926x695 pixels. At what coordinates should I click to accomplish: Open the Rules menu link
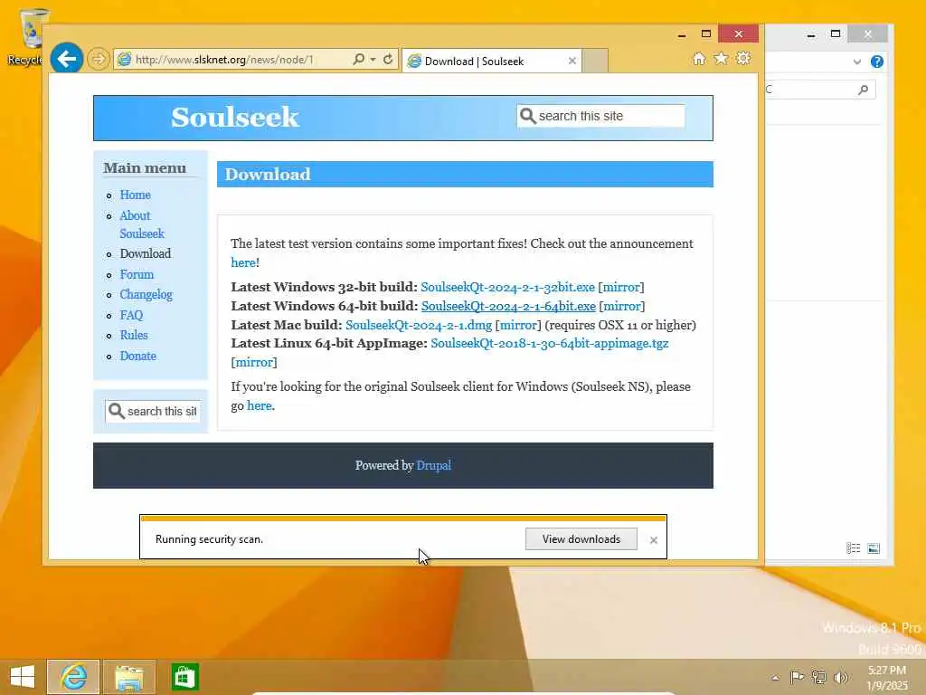coord(134,335)
